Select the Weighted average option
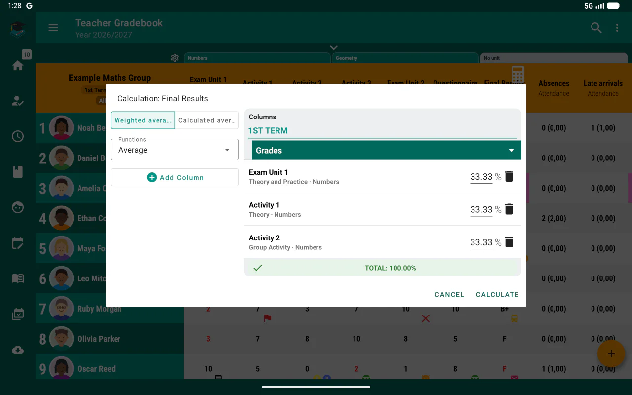The width and height of the screenshot is (632, 395). [143, 120]
